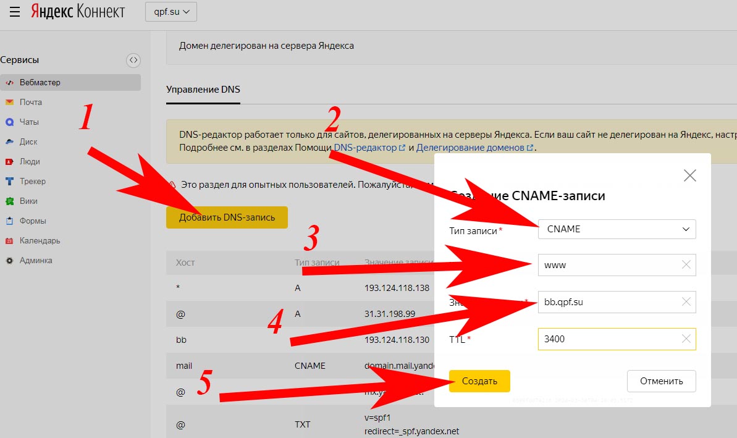Follow the Делегирование доменов help link
737x438 pixels.
click(474, 148)
